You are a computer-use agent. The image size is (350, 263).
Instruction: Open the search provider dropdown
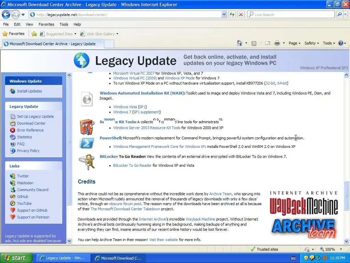coord(346,14)
